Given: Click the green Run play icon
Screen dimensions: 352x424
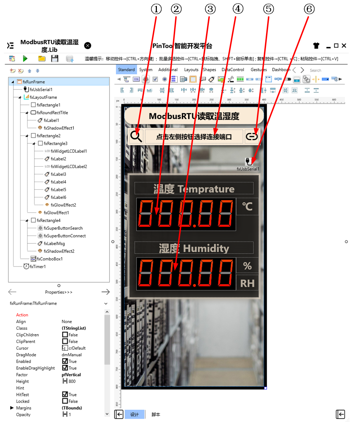Looking at the screenshot, I should 25,59.
